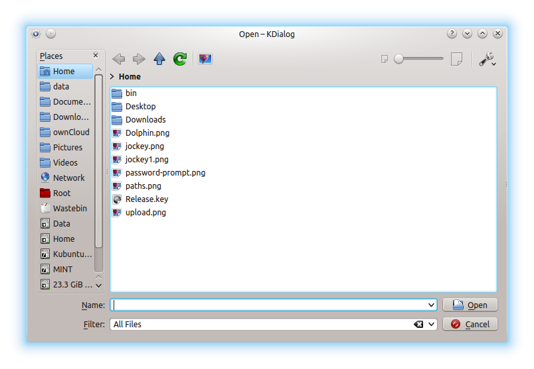Select the Release.key file
This screenshot has height=369, width=534.
click(x=146, y=199)
